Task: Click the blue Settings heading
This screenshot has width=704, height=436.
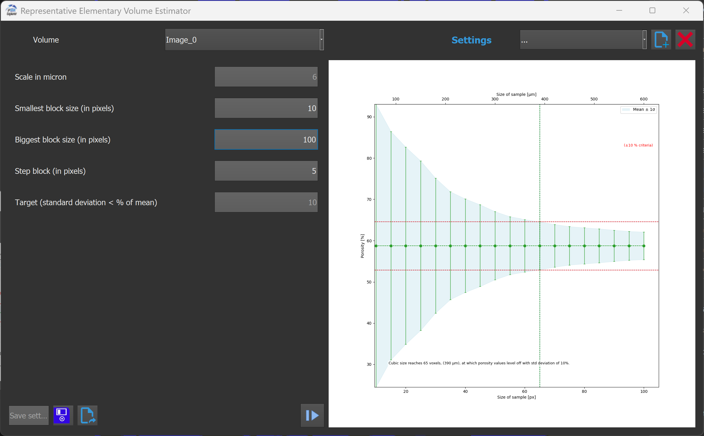Action: tap(471, 40)
